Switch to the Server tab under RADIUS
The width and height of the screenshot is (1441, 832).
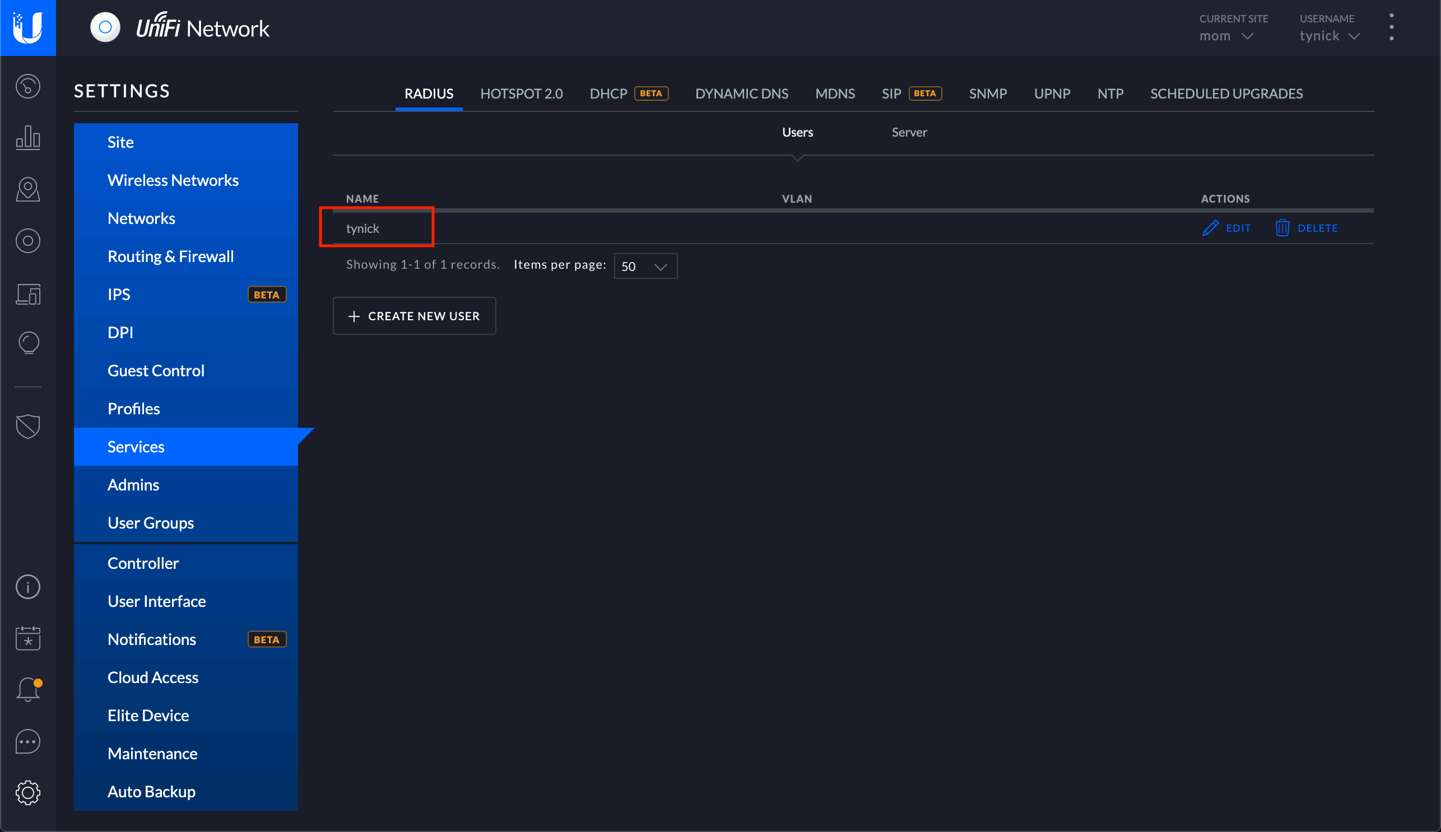click(909, 132)
